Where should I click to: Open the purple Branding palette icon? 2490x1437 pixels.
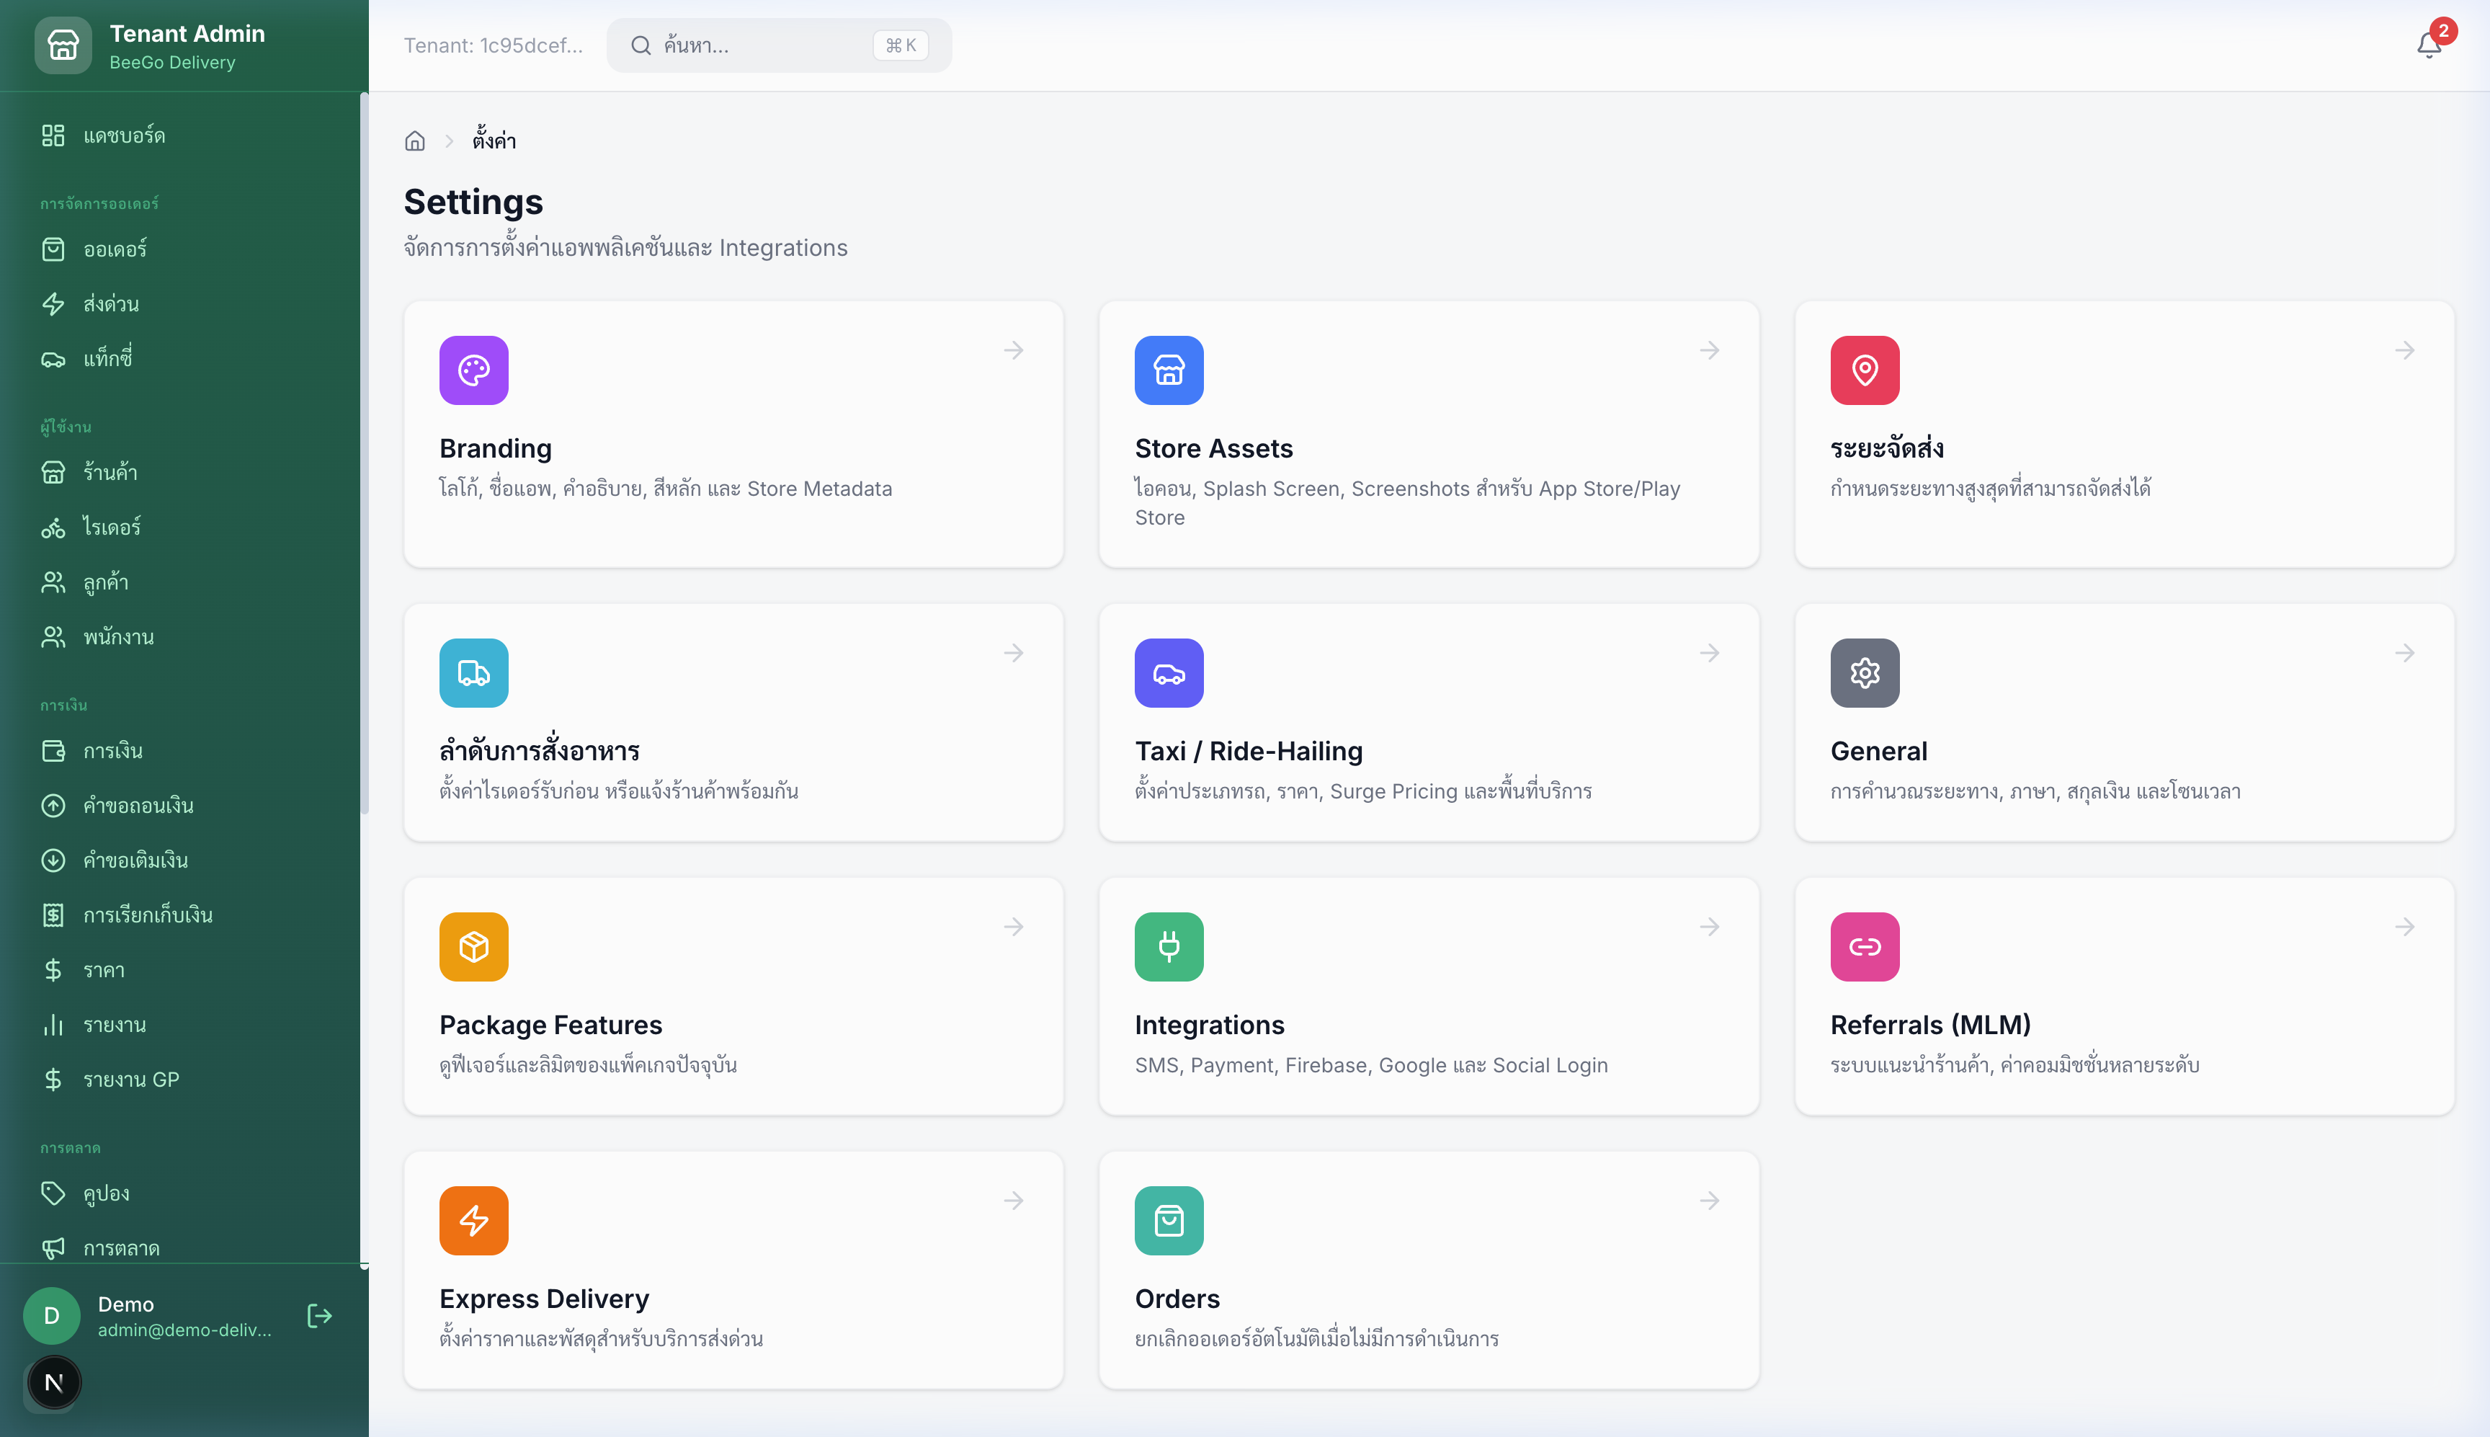click(x=473, y=370)
